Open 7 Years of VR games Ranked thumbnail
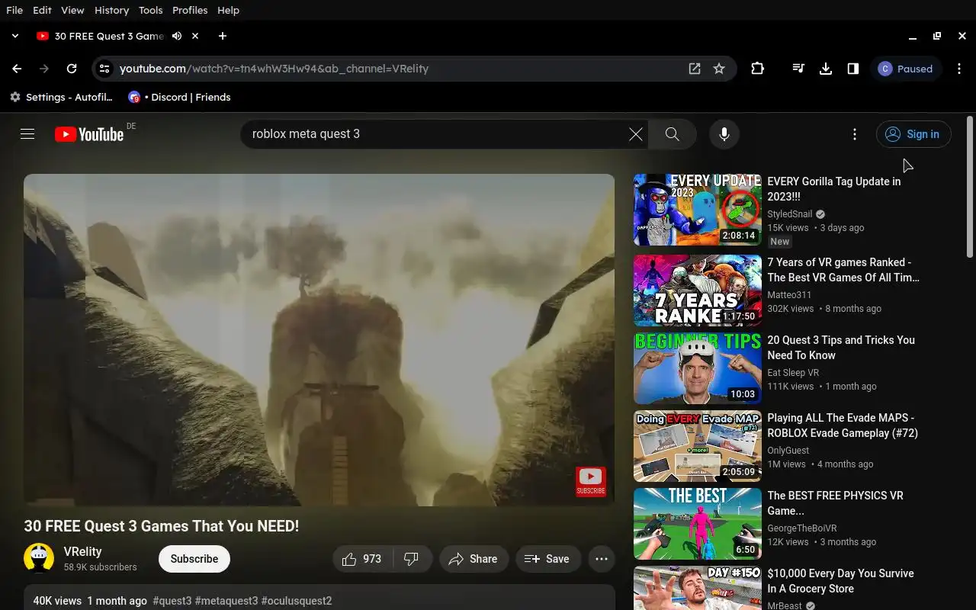The height and width of the screenshot is (610, 976). click(698, 291)
